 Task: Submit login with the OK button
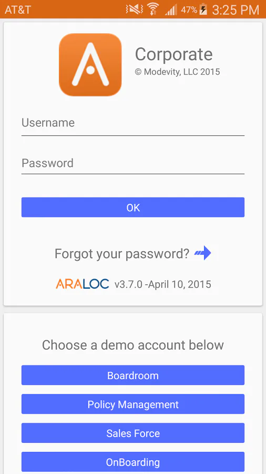click(133, 208)
